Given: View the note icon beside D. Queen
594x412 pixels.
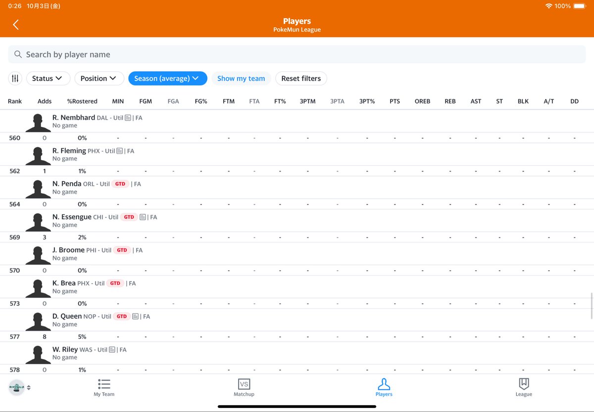Looking at the screenshot, I should coord(136,317).
